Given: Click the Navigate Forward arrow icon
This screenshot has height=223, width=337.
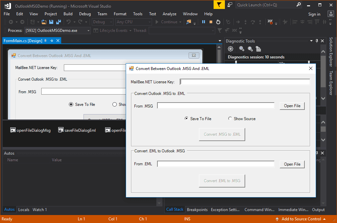Looking at the screenshot, I should (22, 22).
